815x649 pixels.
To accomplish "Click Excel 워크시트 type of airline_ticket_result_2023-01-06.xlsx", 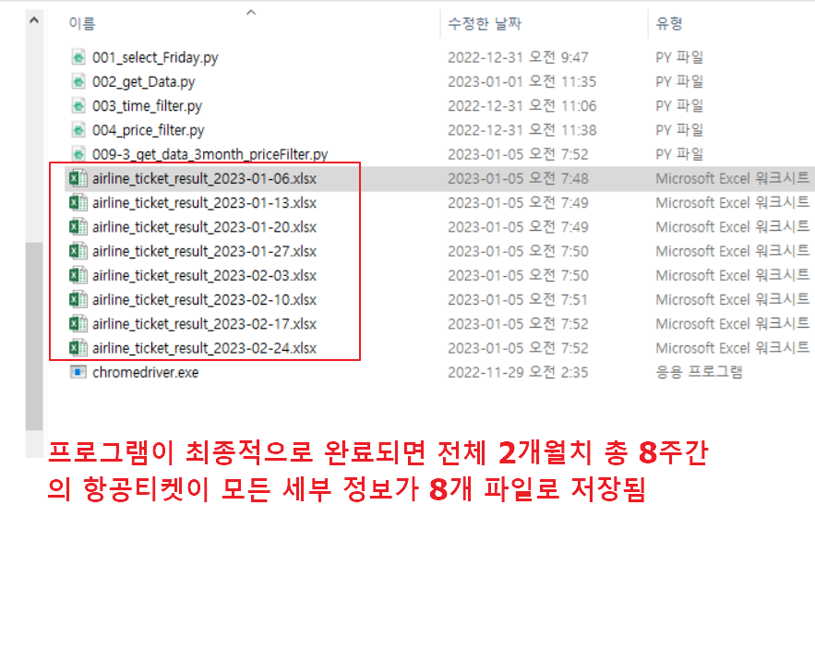I will (x=732, y=178).
